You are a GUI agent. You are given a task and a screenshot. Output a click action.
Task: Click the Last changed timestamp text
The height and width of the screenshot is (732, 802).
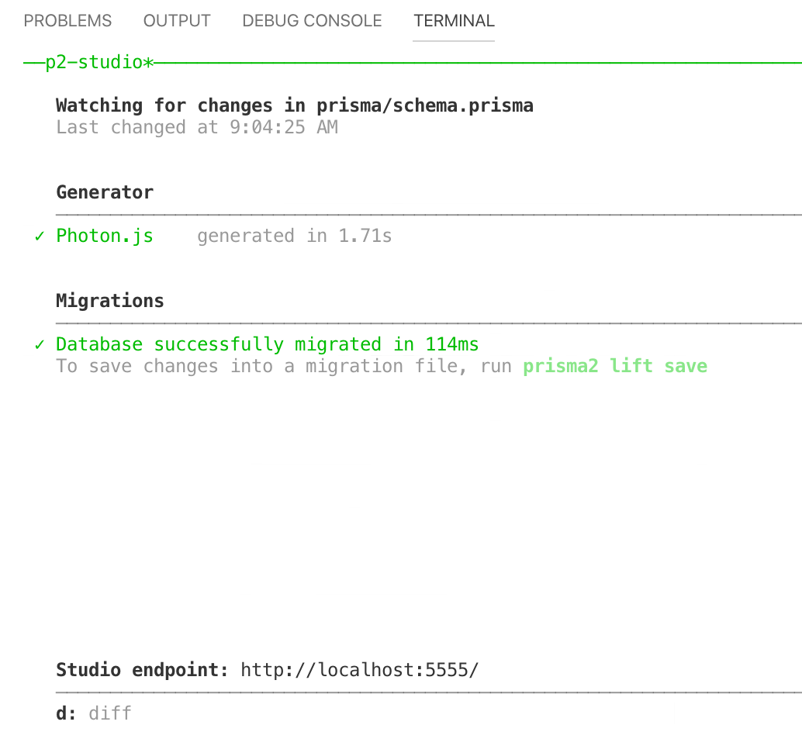point(197,127)
